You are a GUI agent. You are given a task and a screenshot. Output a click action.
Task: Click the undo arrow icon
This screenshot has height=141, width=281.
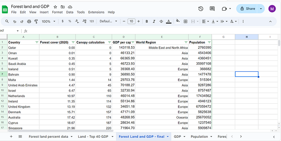coord(15,22)
